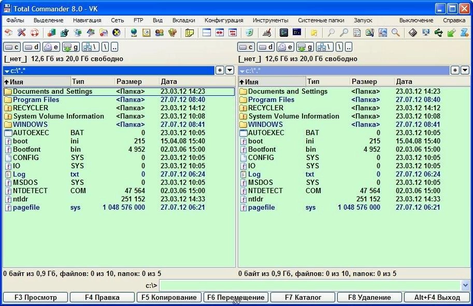The image size is (473, 306).
Task: Click the yellow folder toolbar icon
Action: [x=314, y=32]
